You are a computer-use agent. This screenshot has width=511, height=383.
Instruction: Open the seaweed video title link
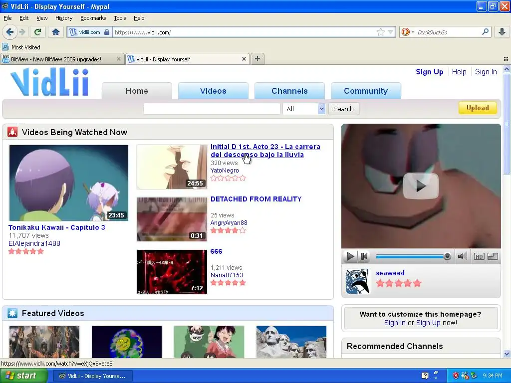(x=390, y=273)
